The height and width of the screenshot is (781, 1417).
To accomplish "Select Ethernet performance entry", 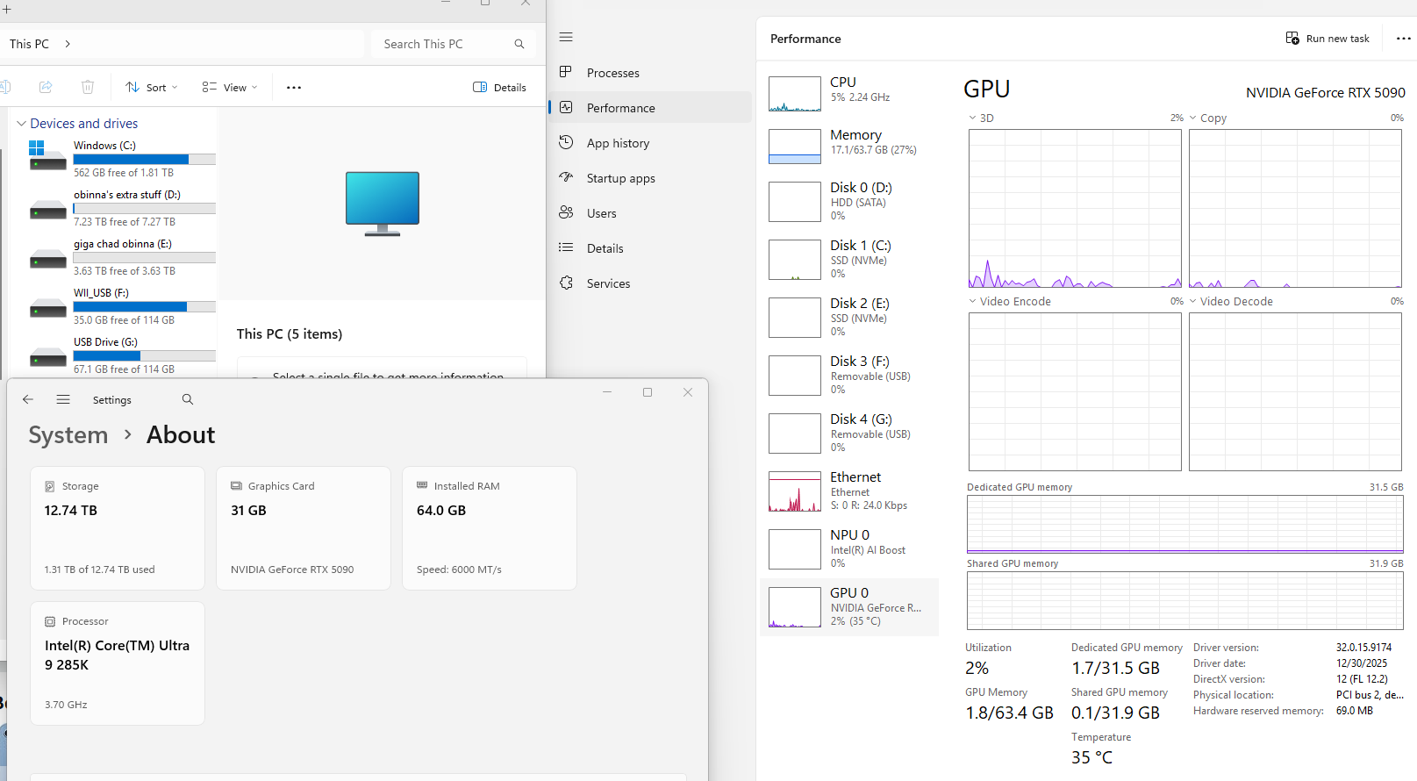I will pyautogui.click(x=849, y=491).
